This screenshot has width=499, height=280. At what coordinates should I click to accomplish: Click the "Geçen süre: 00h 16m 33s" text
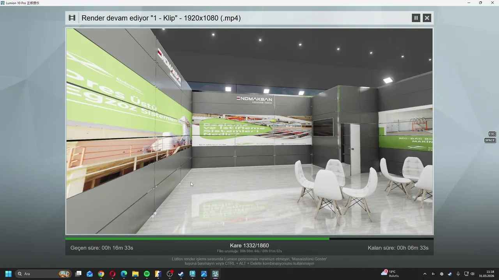pos(102,248)
